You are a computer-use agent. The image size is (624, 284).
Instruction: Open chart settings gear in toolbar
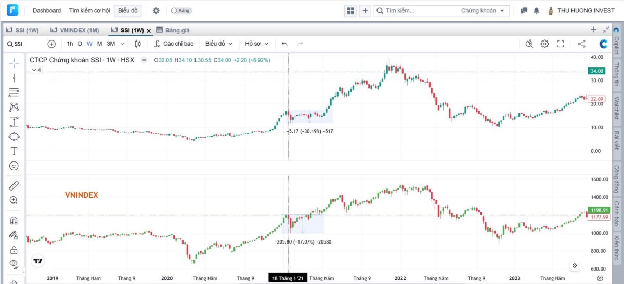544,44
